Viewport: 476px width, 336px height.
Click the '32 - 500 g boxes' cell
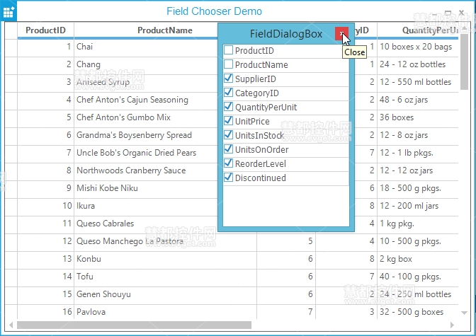pyautogui.click(x=418, y=312)
